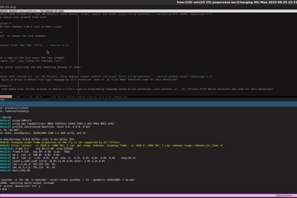297x198 pixels.
Task: Click line 'does Emacs Lisp (Elisp) provide to detect'
Action: [x=137, y=89]
